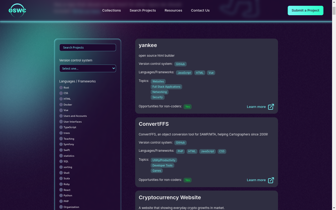This screenshot has width=336, height=210.
Task: Click the PHP tag on ConvertFFS
Action: pos(180,151)
